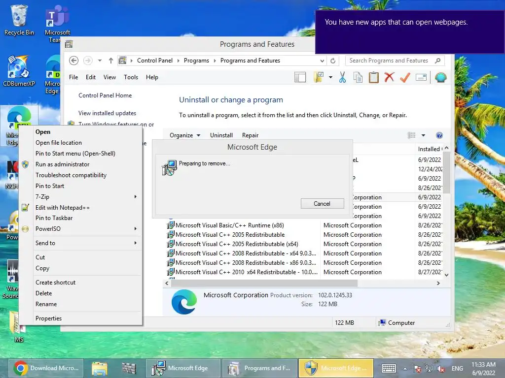The height and width of the screenshot is (378, 505).
Task: Open the firewall brick taskbar icon
Action: tap(129, 368)
